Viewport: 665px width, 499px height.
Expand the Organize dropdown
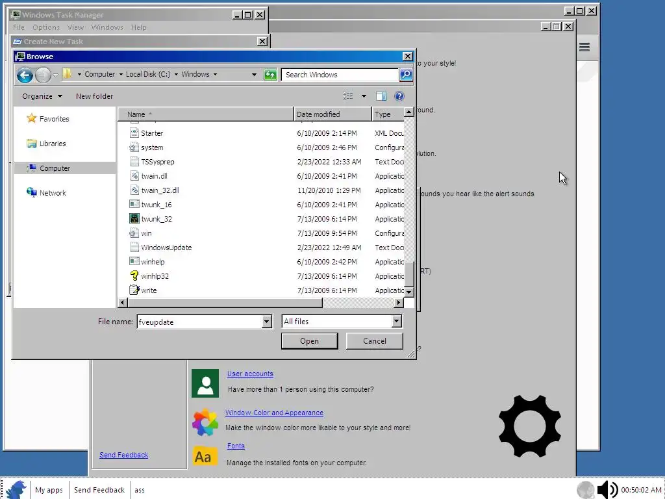42,96
